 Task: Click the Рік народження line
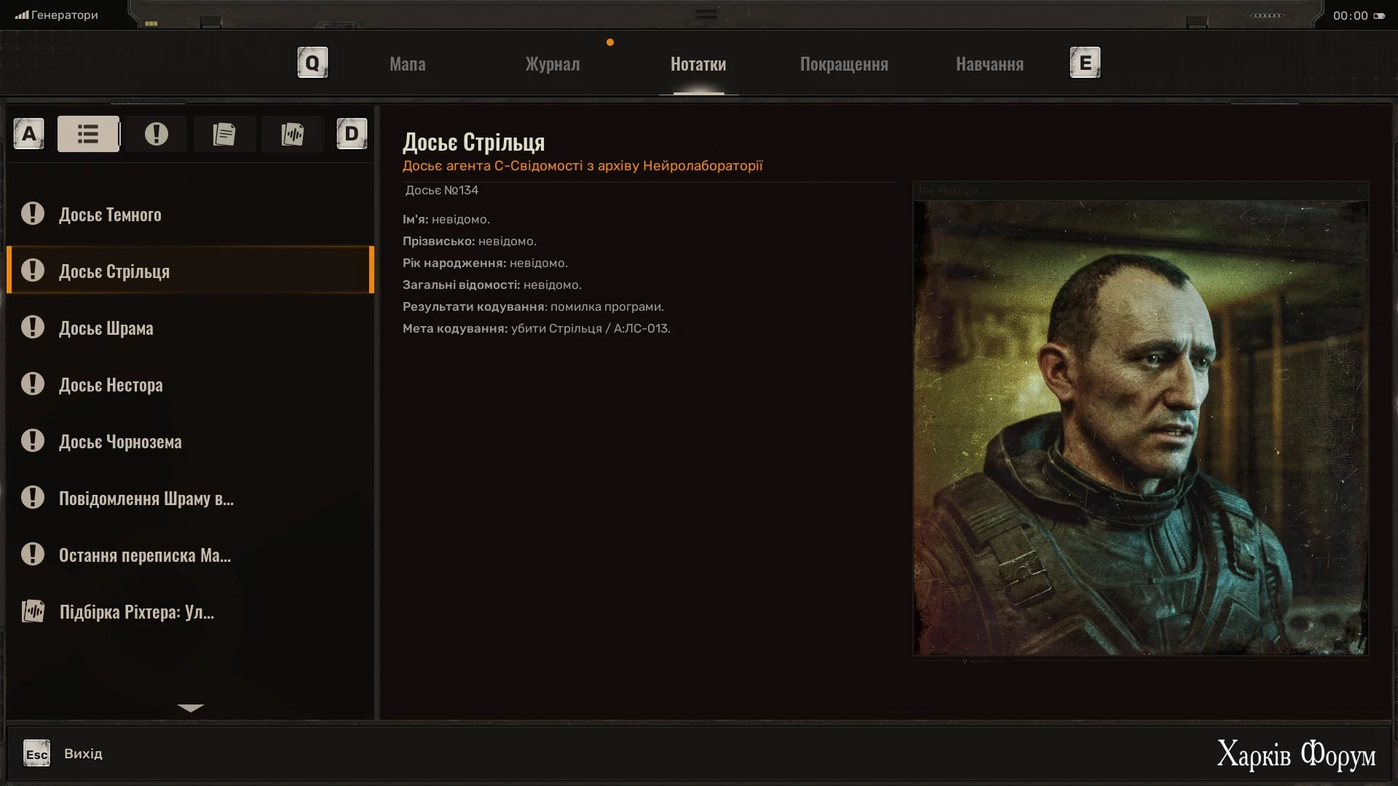[x=485, y=263]
